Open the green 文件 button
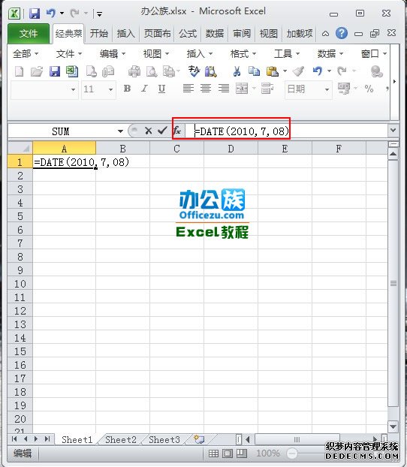This screenshot has width=407, height=467. tap(29, 33)
